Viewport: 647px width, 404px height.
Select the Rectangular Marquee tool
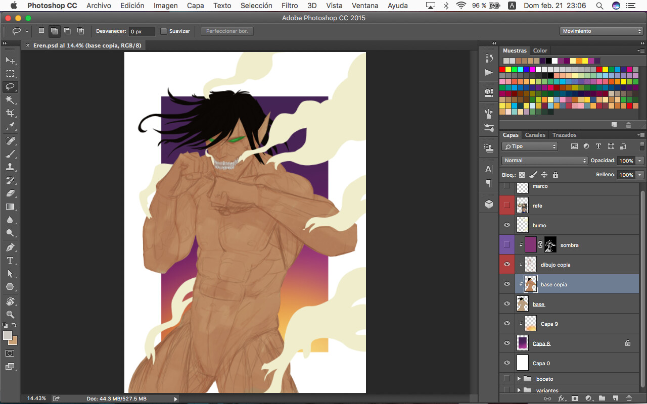click(10, 74)
